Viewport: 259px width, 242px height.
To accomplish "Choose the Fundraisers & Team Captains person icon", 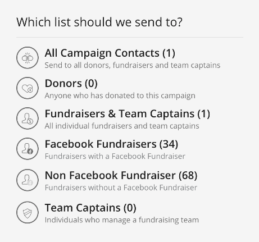I will pyautogui.click(x=28, y=118).
